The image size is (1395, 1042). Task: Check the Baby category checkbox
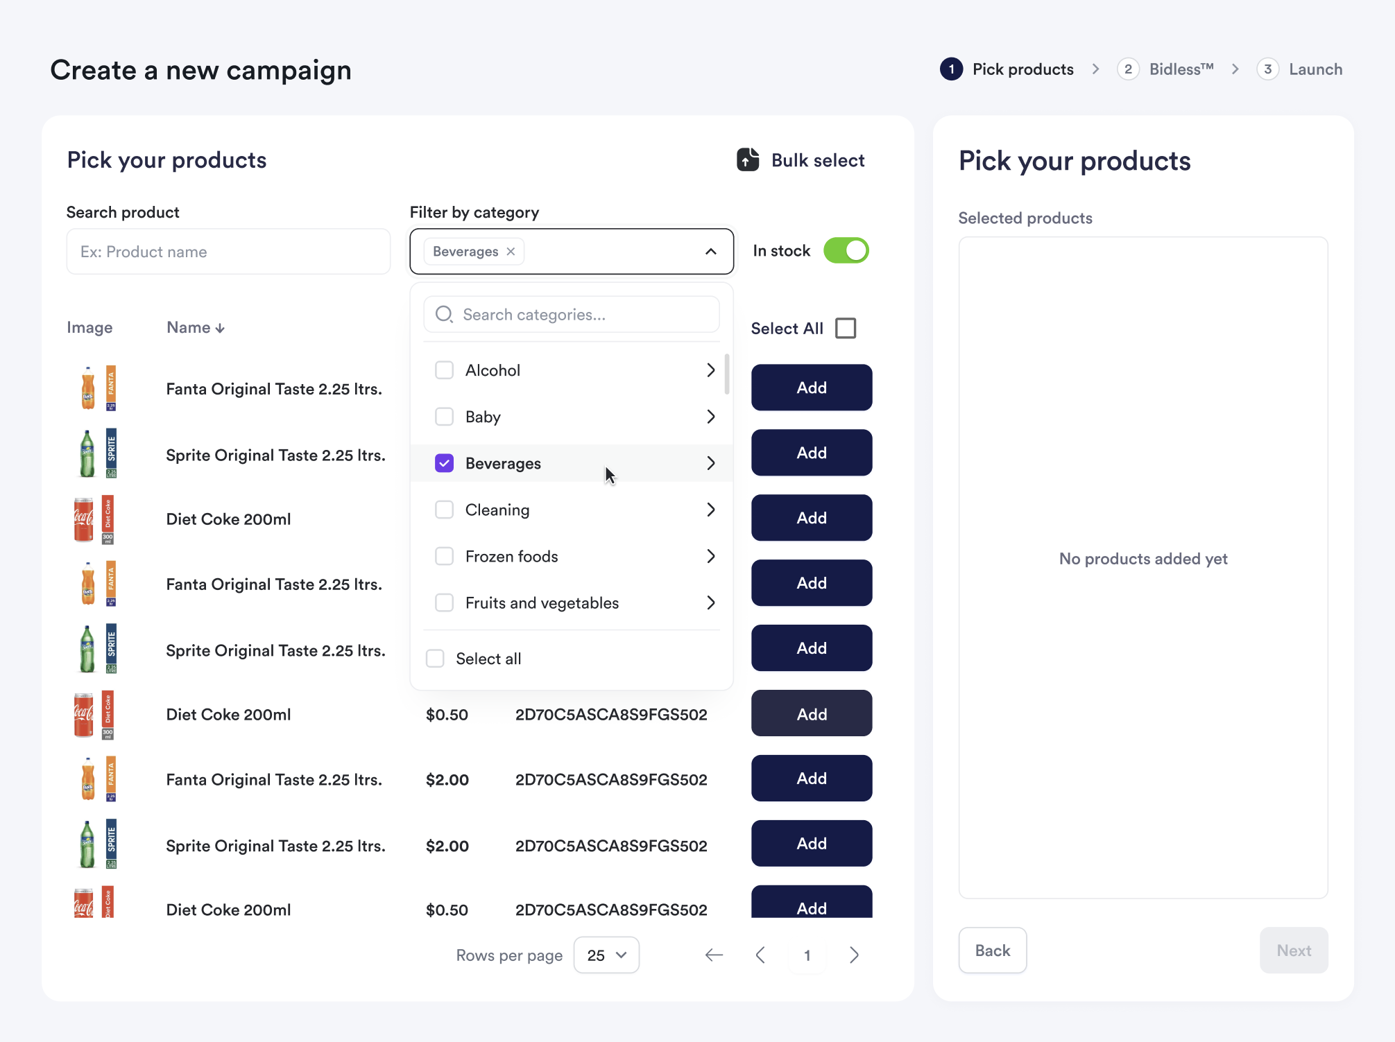444,417
